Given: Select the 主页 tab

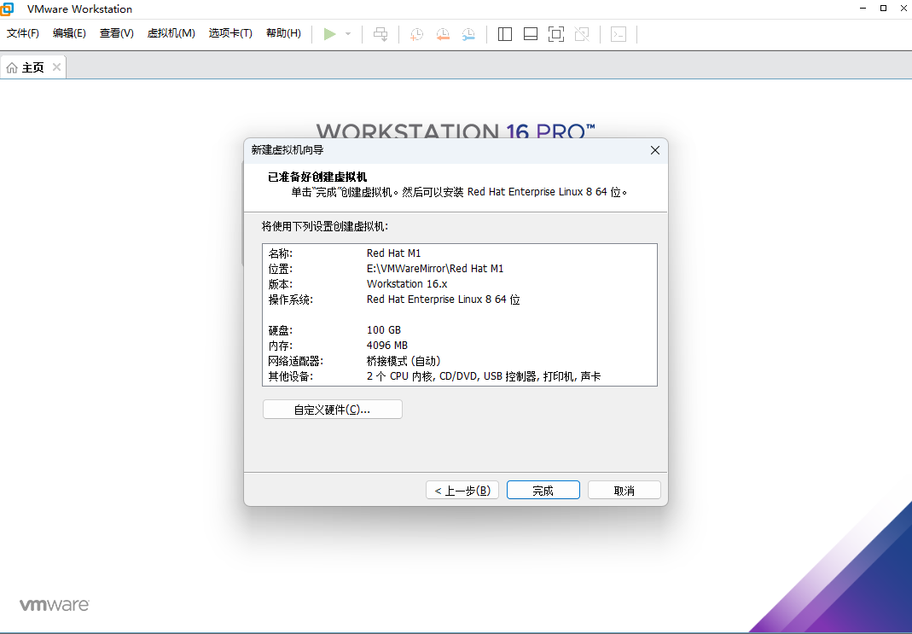Looking at the screenshot, I should pyautogui.click(x=33, y=67).
